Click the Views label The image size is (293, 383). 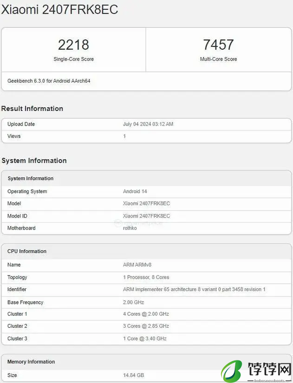click(14, 136)
